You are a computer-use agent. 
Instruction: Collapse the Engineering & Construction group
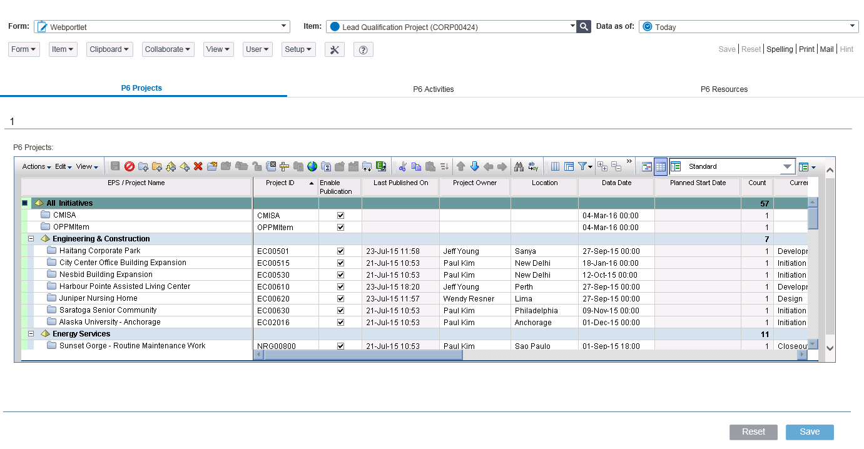pyautogui.click(x=31, y=239)
